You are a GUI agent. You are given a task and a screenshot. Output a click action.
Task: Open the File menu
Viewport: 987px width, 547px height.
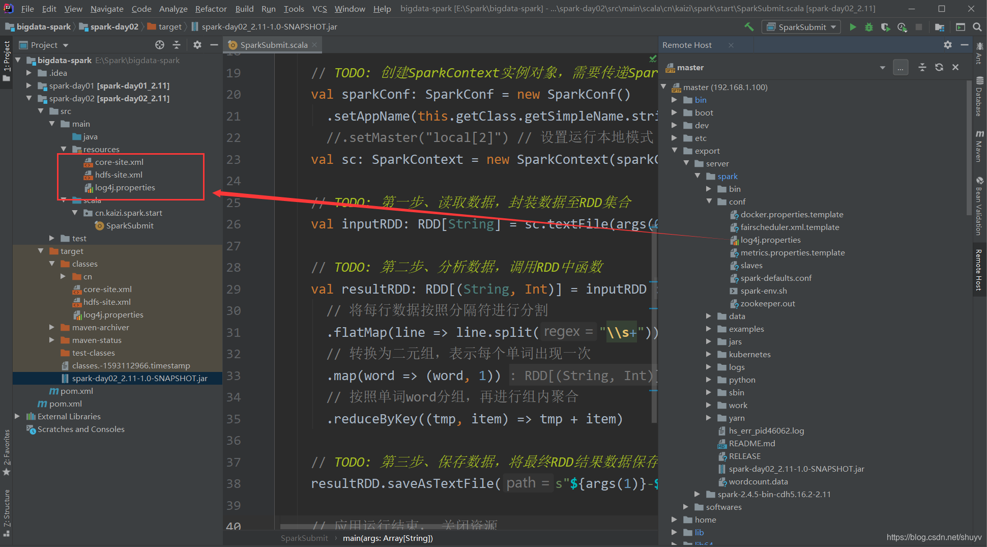pos(27,9)
